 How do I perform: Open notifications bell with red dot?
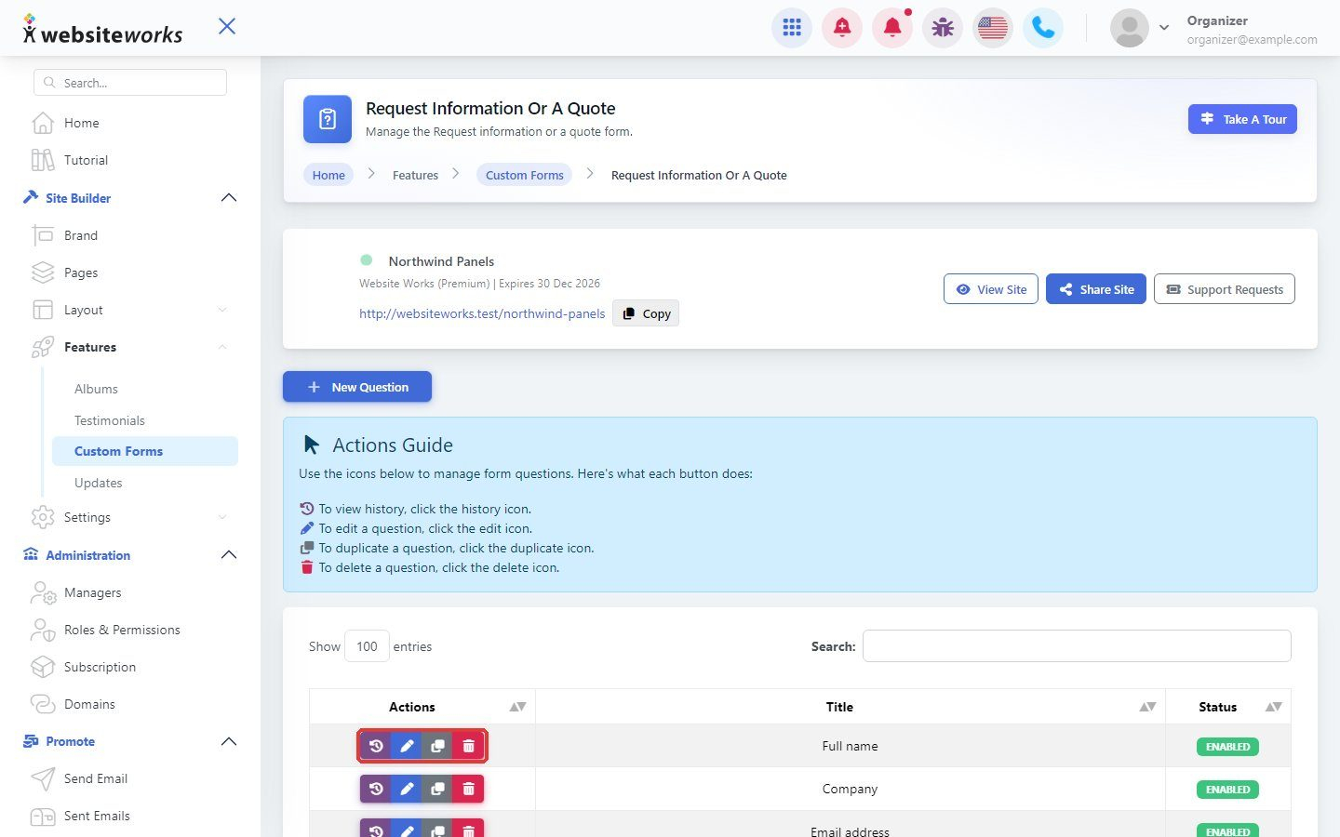pyautogui.click(x=892, y=28)
